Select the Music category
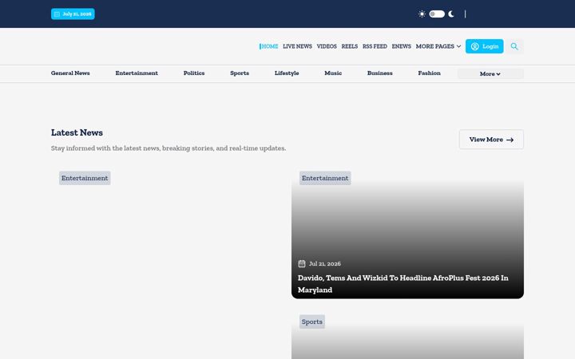Image resolution: width=575 pixels, height=359 pixels. click(x=333, y=73)
